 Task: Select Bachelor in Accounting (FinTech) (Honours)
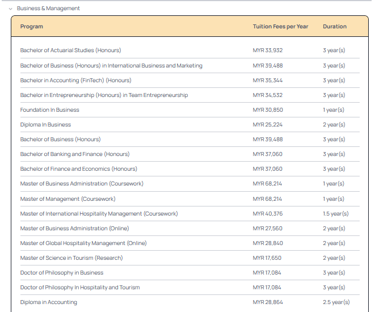tap(75, 81)
